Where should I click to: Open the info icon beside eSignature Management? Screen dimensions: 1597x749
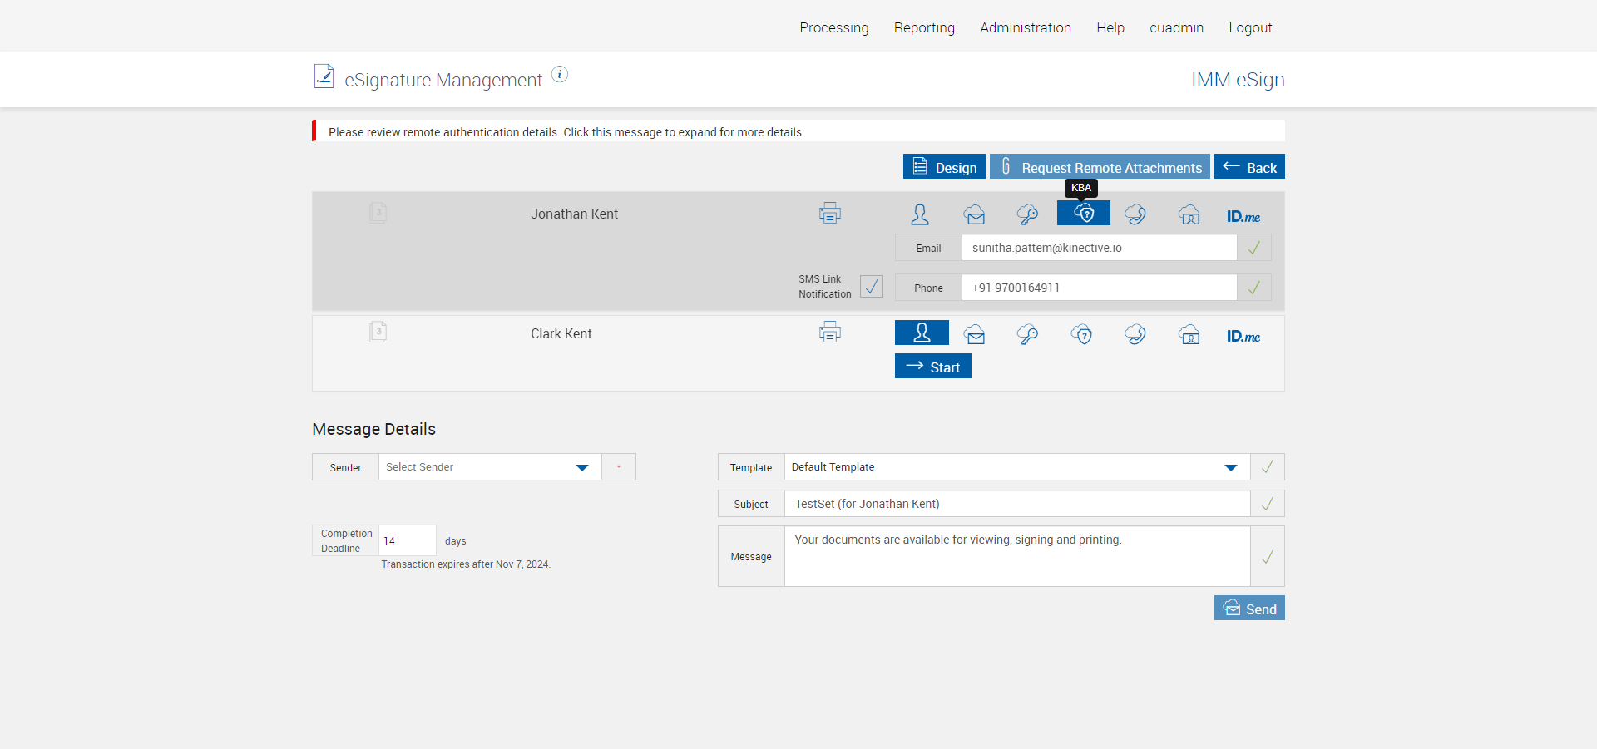click(560, 75)
